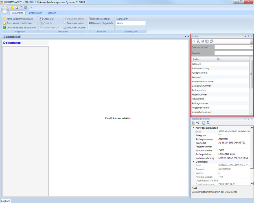Switch to the Einstellungen ribbon tab
Screen dimensions: 254x203
[36, 13]
